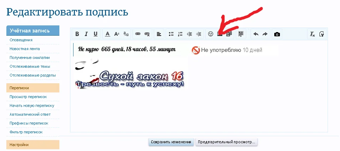Open the smilies panel
Image resolution: width=340 pixels, height=151 pixels.
tap(211, 34)
